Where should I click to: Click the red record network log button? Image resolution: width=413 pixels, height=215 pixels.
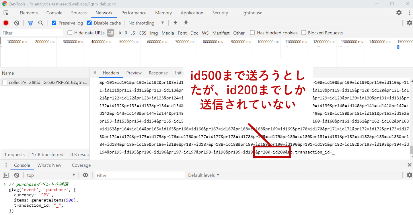tap(6, 23)
